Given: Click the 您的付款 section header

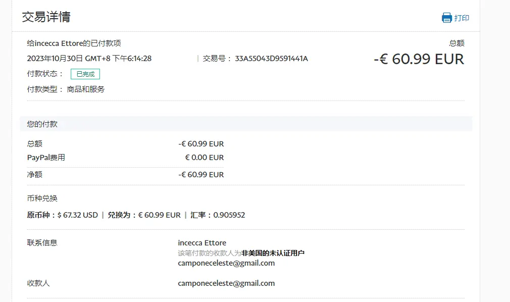Looking at the screenshot, I should click(x=42, y=124).
